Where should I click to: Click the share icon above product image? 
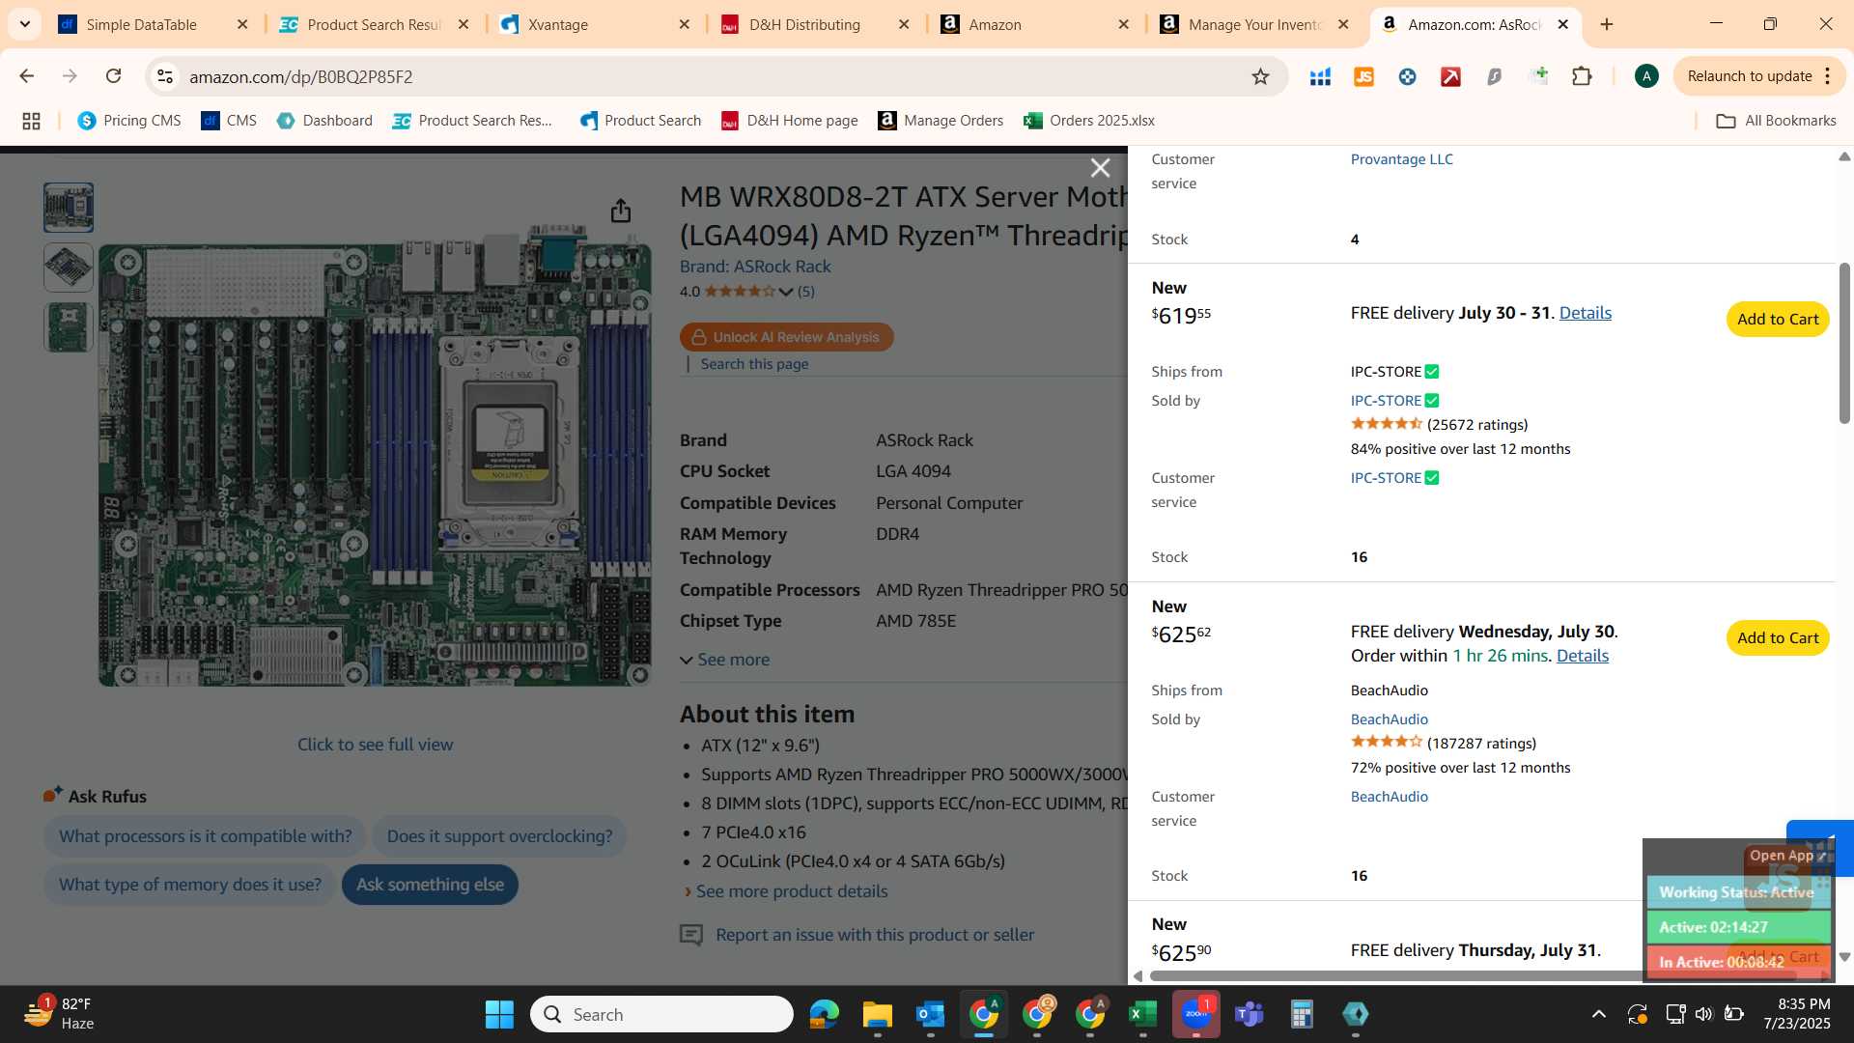pos(621,211)
